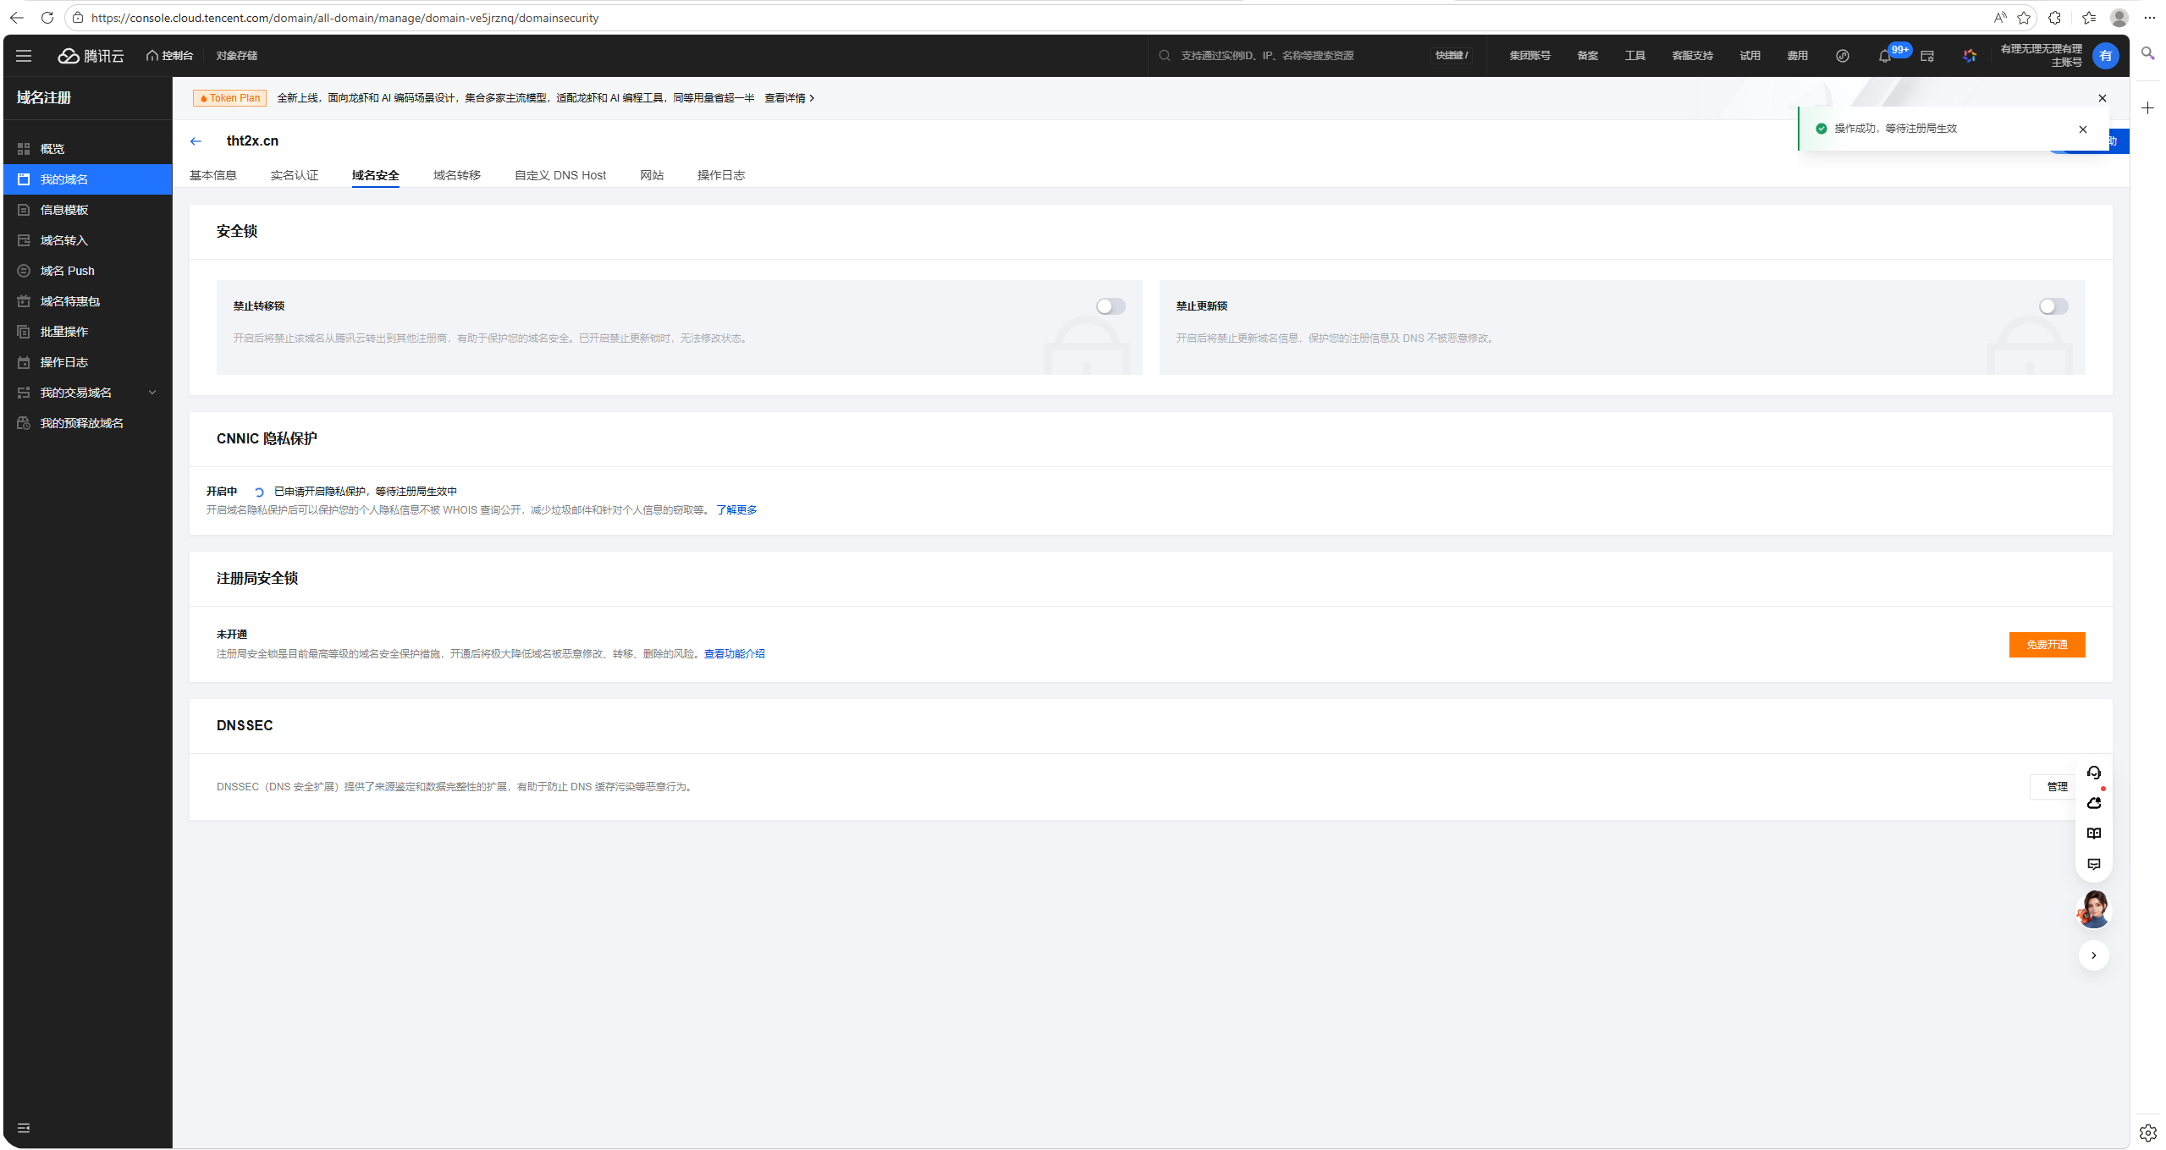Collapse the sidebar with bottom-left icon
Screen dimensions: 2166x1150
(x=24, y=1128)
